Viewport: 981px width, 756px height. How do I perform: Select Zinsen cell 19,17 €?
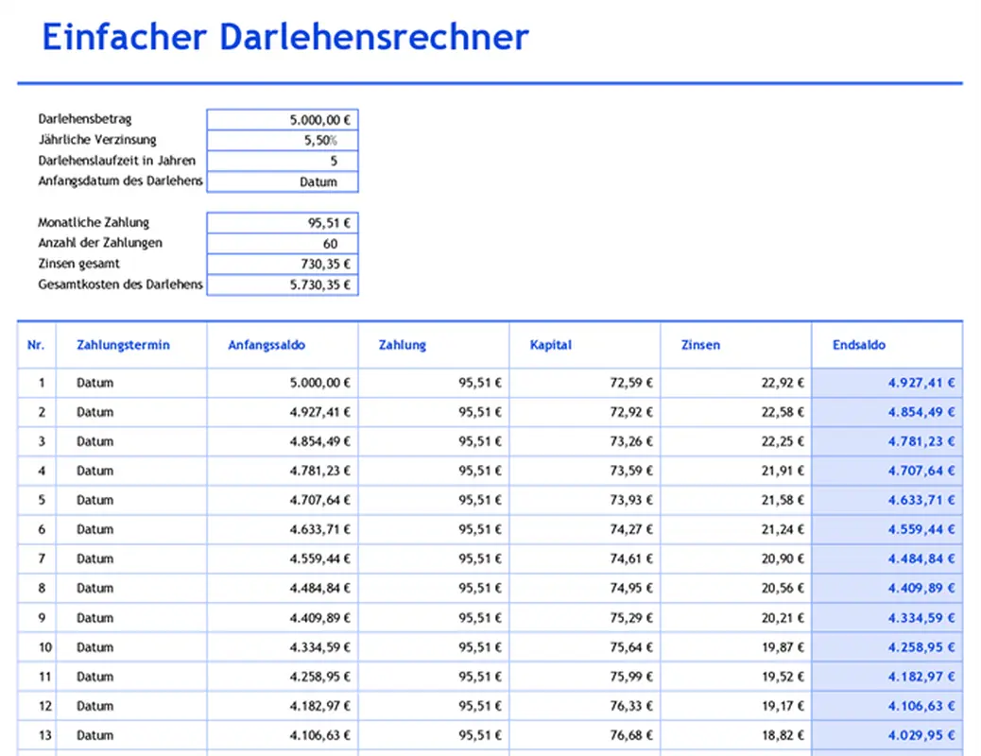click(735, 706)
